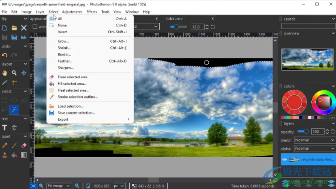Viewport: 336px width, 189px height.
Task: Click the Save copy disk icon
Action: tap(14, 37)
